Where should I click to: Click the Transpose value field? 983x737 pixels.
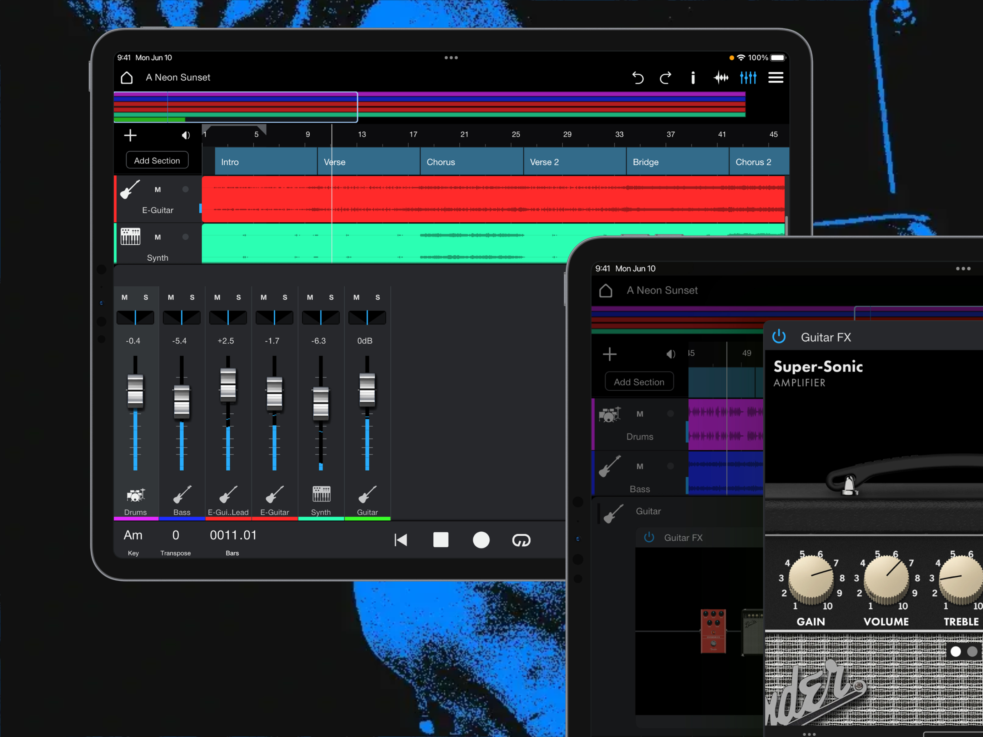pos(175,535)
